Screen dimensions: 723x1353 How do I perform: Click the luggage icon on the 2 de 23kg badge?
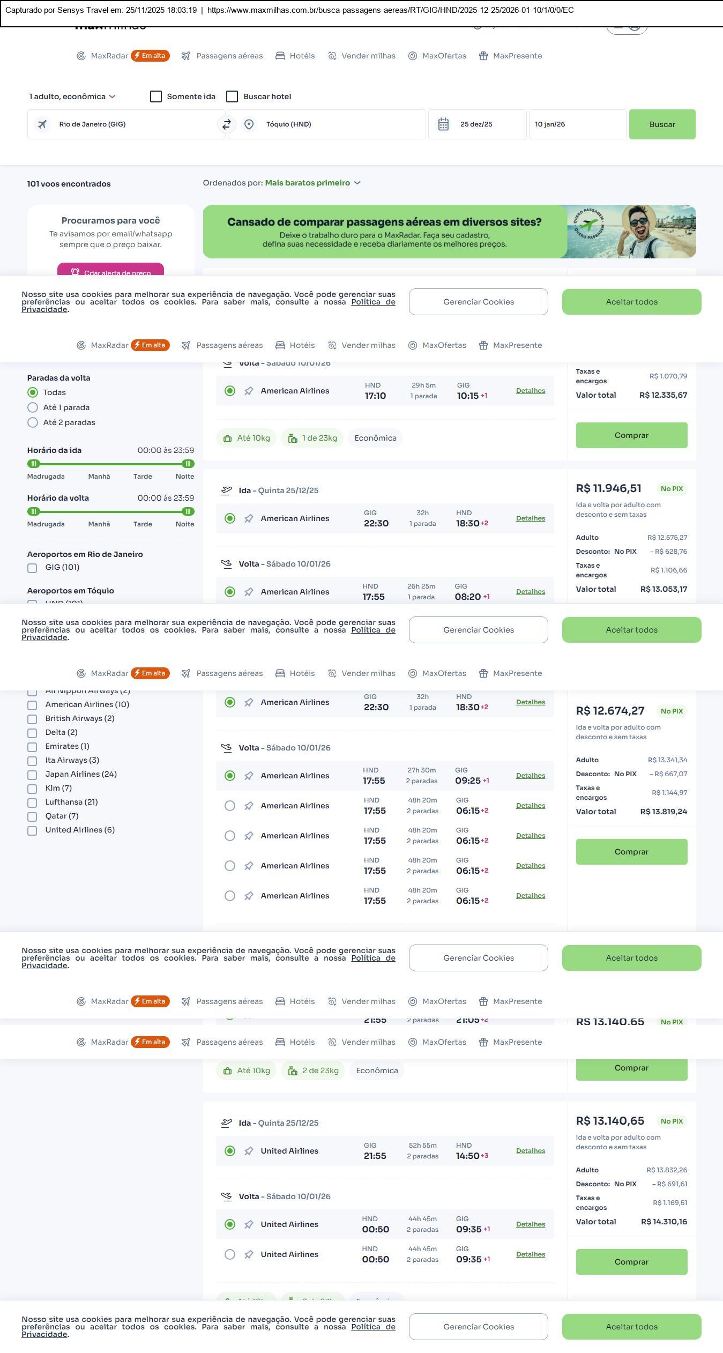[293, 1071]
